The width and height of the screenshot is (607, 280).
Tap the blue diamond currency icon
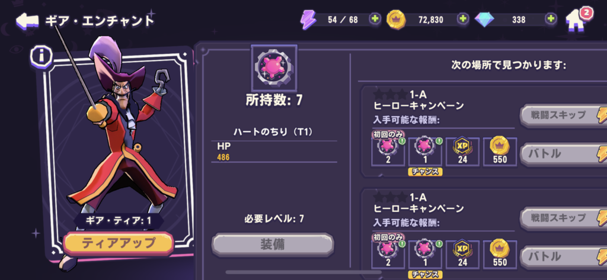(x=484, y=20)
